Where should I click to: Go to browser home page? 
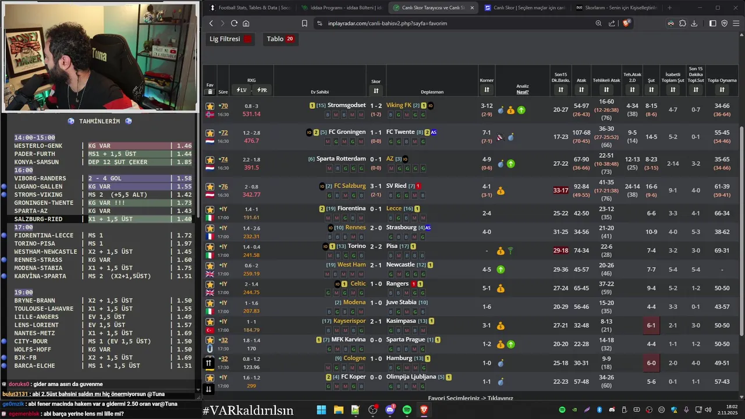246,23
